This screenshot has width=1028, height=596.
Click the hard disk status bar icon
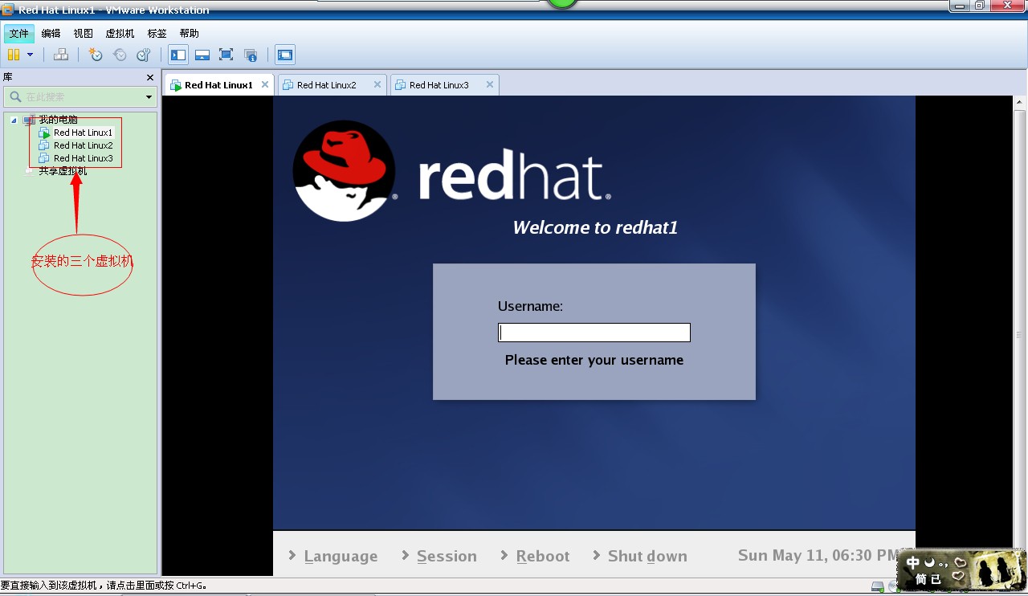(878, 587)
